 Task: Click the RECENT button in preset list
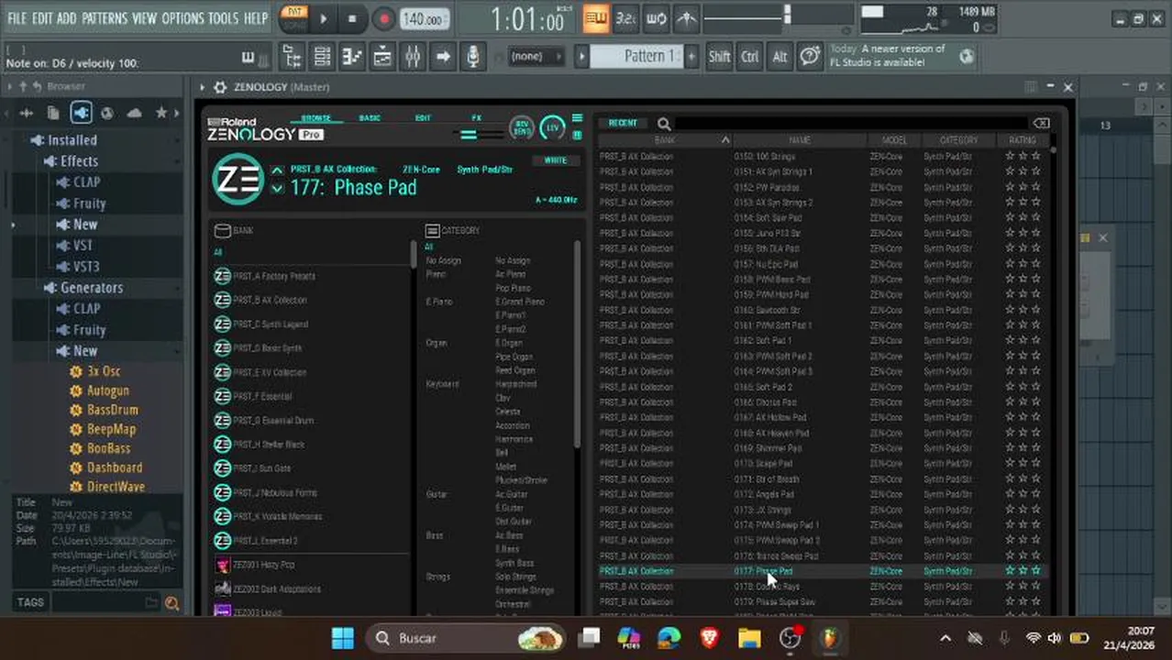[623, 123]
